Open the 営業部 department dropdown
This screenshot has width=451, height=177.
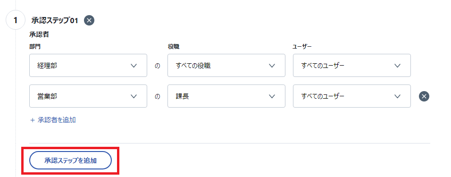(x=88, y=96)
